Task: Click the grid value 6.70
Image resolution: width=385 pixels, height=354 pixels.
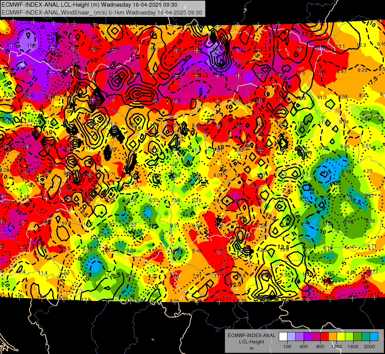Action: point(347,197)
